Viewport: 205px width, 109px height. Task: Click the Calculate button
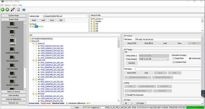point(131,63)
